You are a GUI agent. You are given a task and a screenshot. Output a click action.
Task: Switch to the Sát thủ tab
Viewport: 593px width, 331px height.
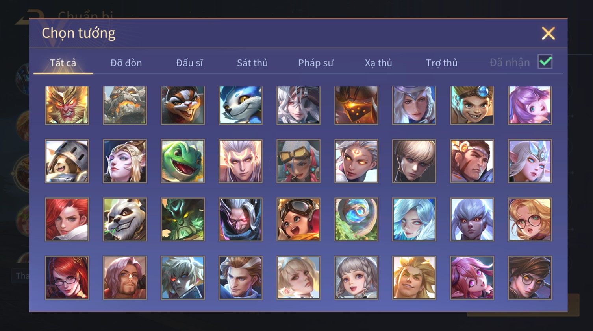point(252,63)
